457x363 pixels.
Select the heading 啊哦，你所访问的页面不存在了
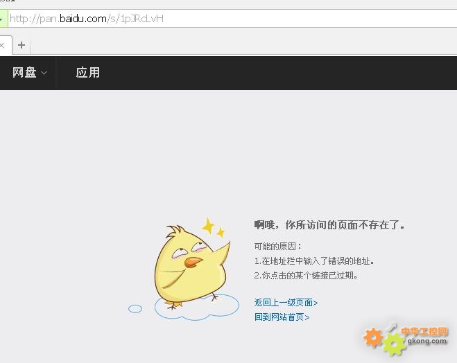click(329, 224)
